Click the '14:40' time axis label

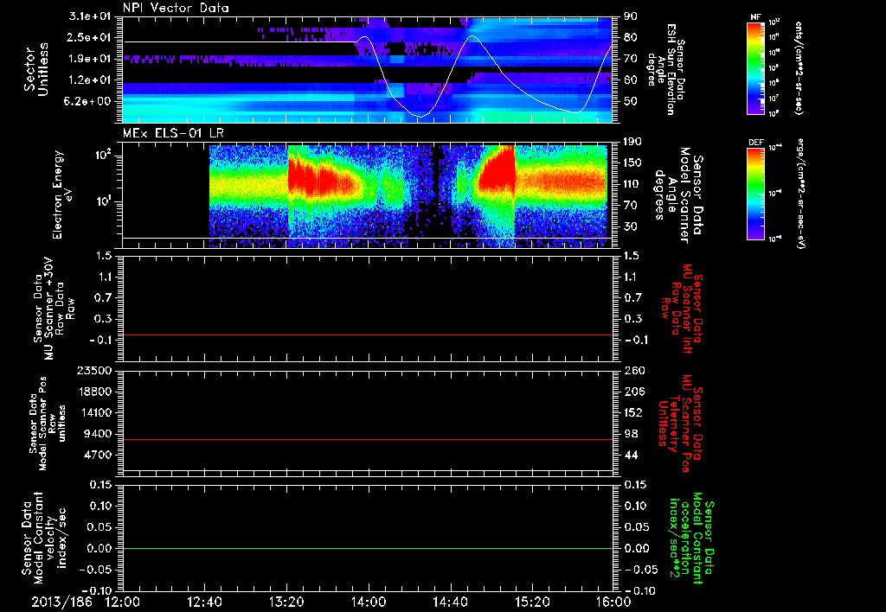click(x=450, y=602)
